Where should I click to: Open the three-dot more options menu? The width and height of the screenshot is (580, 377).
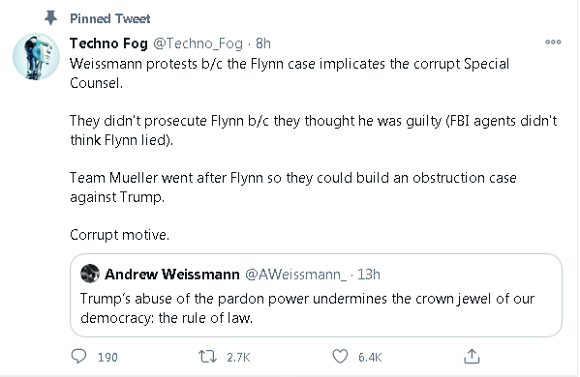point(553,43)
